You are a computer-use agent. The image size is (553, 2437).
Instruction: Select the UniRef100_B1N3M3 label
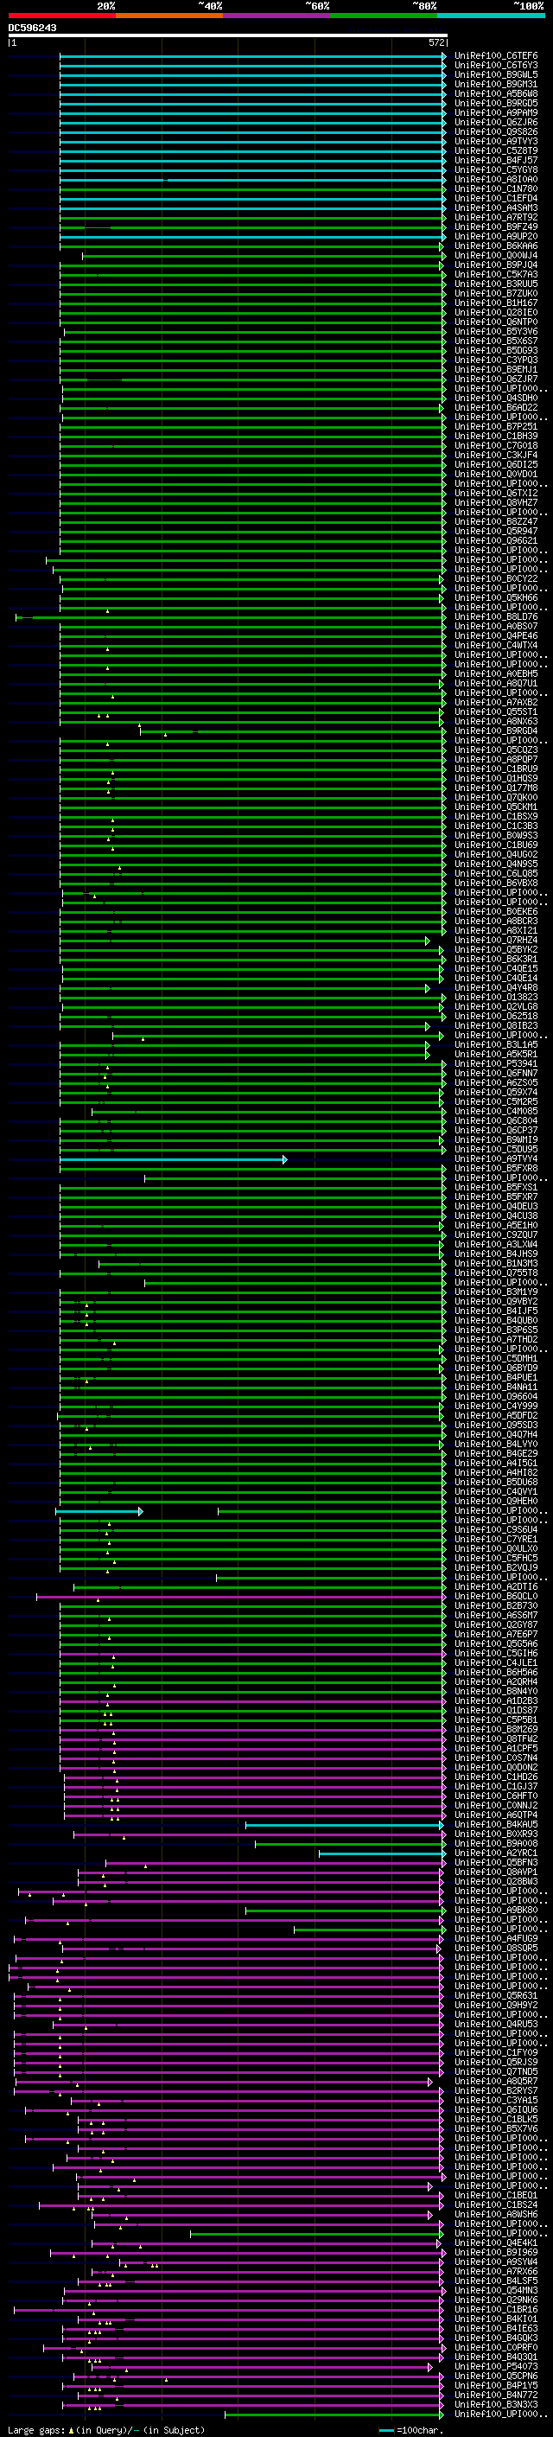click(x=495, y=1264)
